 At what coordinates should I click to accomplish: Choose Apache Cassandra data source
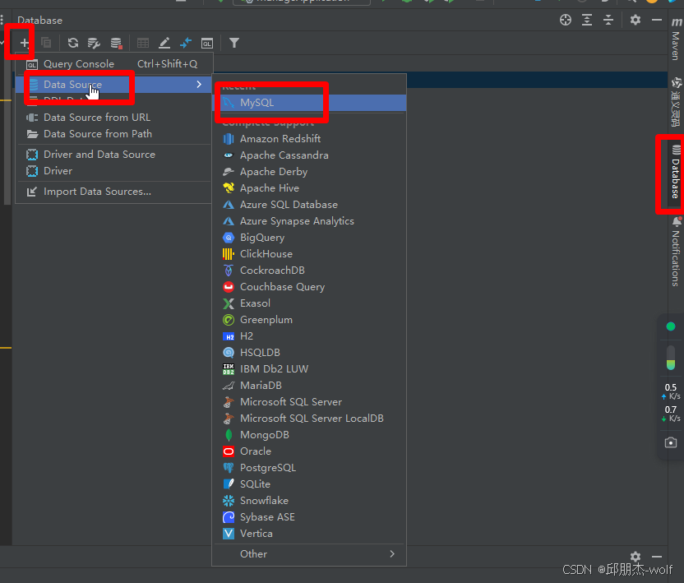pyautogui.click(x=309, y=155)
